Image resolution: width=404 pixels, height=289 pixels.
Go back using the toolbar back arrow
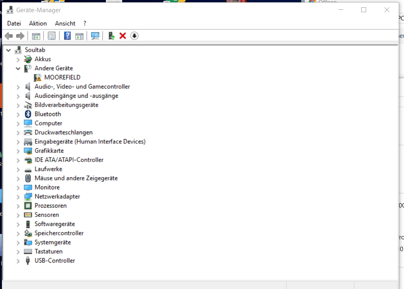click(9, 36)
